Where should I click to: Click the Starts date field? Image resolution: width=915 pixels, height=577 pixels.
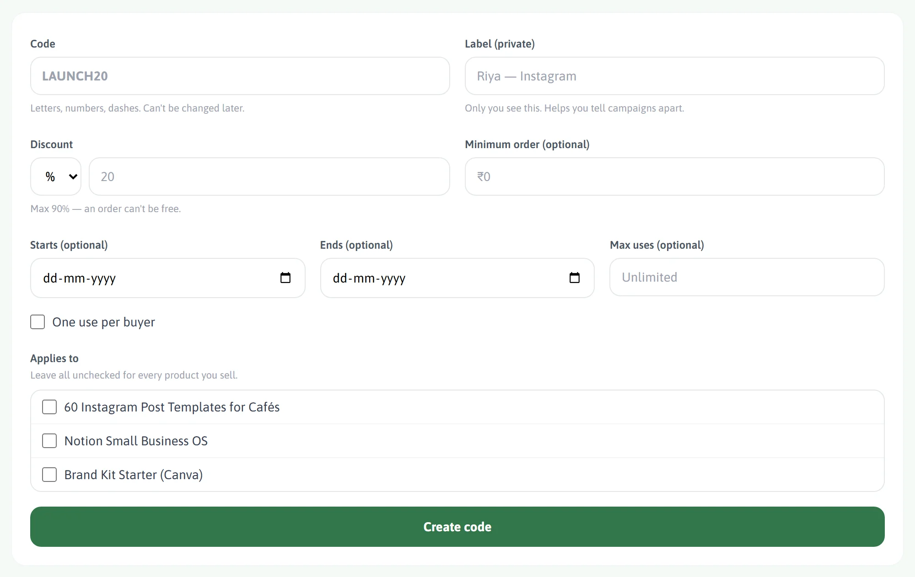pos(168,278)
